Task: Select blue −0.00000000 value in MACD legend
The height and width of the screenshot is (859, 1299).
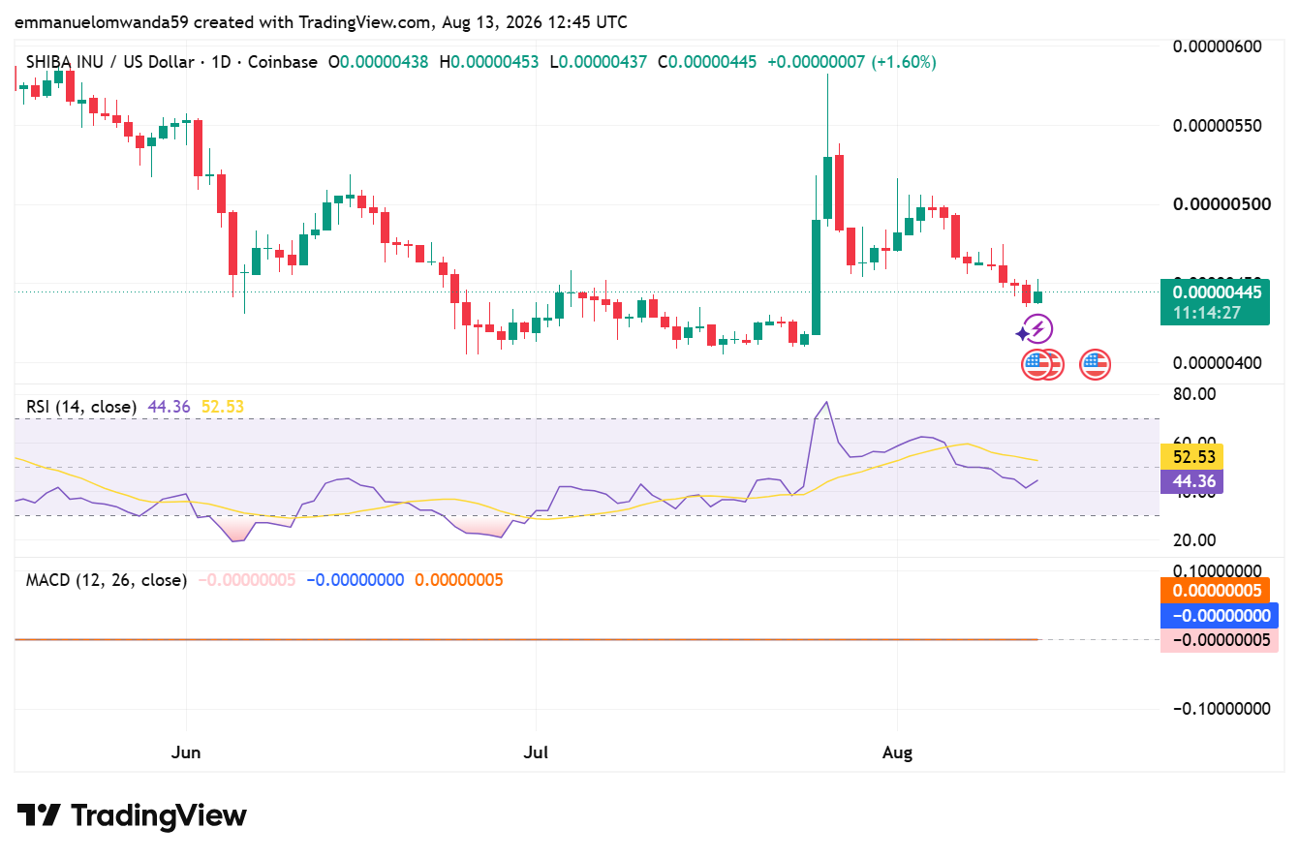Action: 356,580
